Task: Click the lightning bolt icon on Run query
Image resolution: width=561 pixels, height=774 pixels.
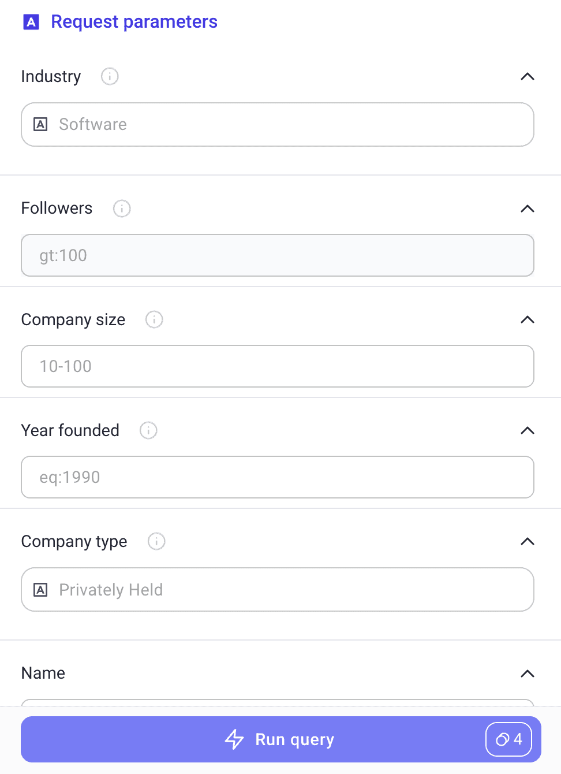Action: tap(235, 739)
